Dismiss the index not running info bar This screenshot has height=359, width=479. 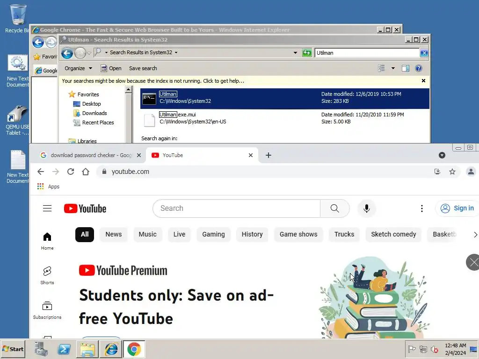pyautogui.click(x=423, y=80)
